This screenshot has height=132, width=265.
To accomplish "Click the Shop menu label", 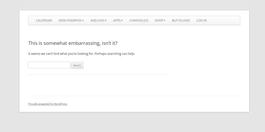I will (159, 20).
